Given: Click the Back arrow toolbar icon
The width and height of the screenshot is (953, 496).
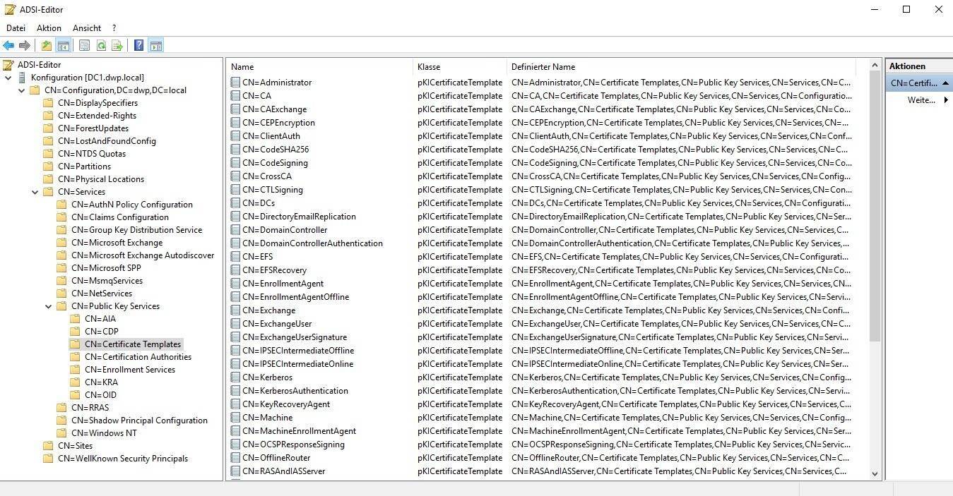Looking at the screenshot, I should [x=8, y=46].
